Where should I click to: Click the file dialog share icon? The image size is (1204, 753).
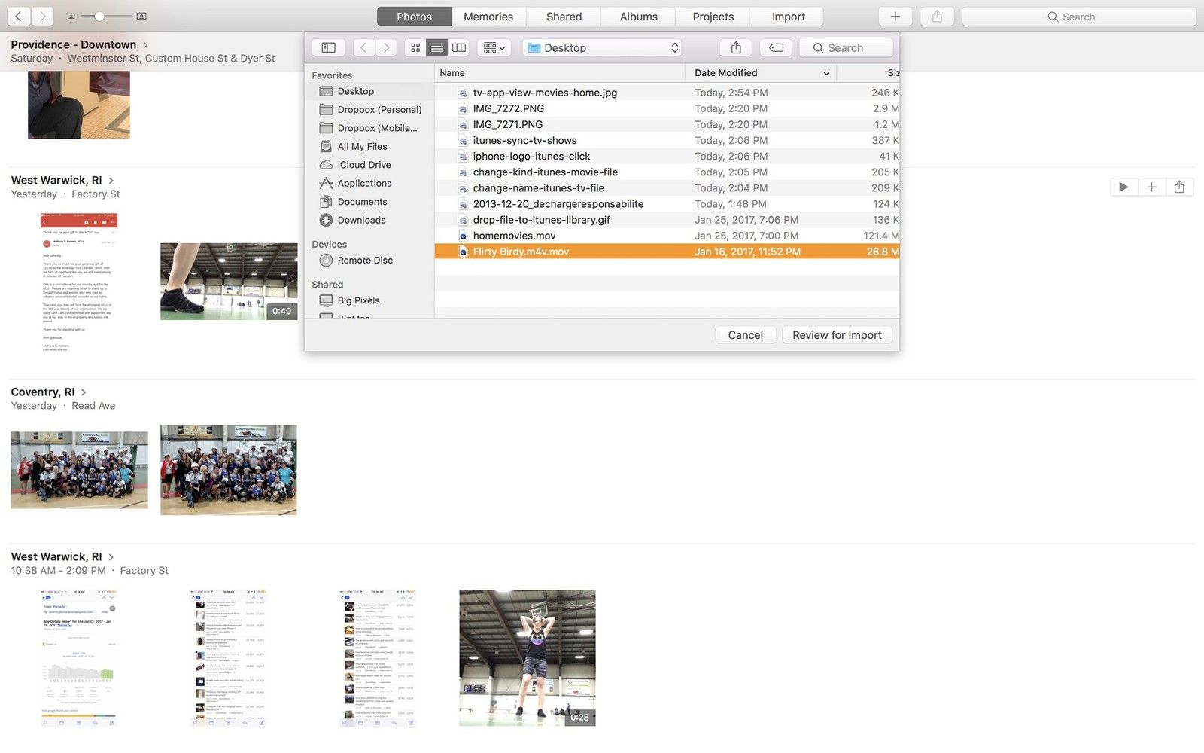736,47
